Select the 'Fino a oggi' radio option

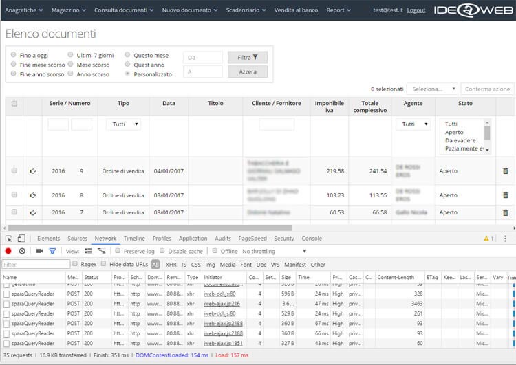point(14,54)
